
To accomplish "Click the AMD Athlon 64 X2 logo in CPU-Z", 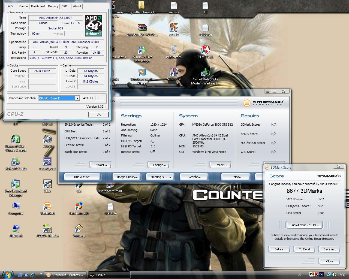I will point(94,26).
